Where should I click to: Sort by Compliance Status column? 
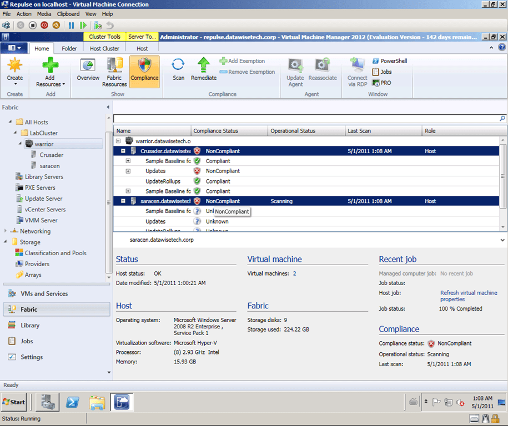click(x=229, y=131)
